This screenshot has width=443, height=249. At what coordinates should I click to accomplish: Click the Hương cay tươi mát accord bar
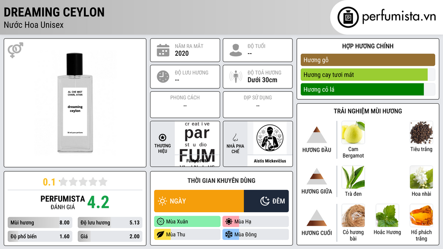point(368,75)
